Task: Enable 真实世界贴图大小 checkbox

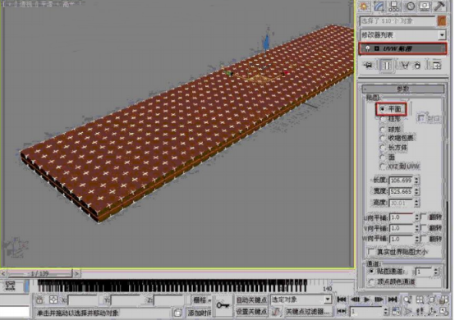Action: [371, 251]
